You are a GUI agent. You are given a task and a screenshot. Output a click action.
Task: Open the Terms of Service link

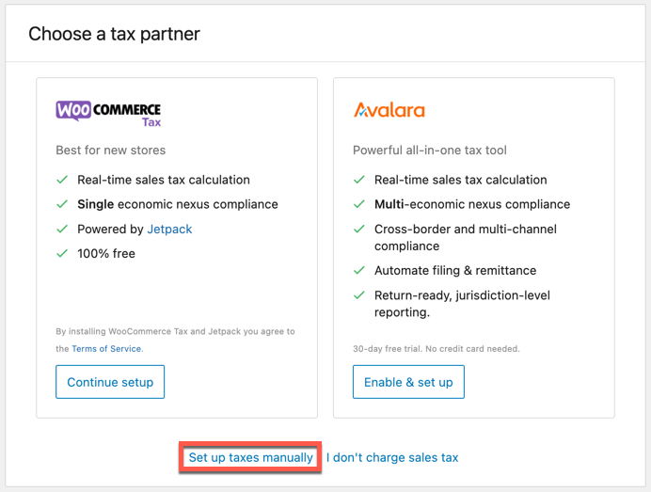click(x=106, y=349)
